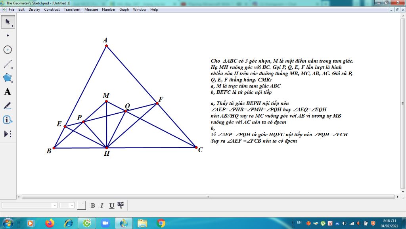The image size is (406, 229).
Task: Toggle bold text formatting
Action: (x=93, y=206)
